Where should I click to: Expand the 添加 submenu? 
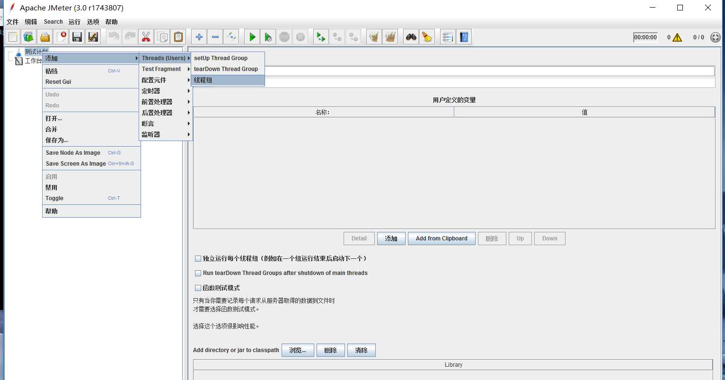(x=91, y=58)
